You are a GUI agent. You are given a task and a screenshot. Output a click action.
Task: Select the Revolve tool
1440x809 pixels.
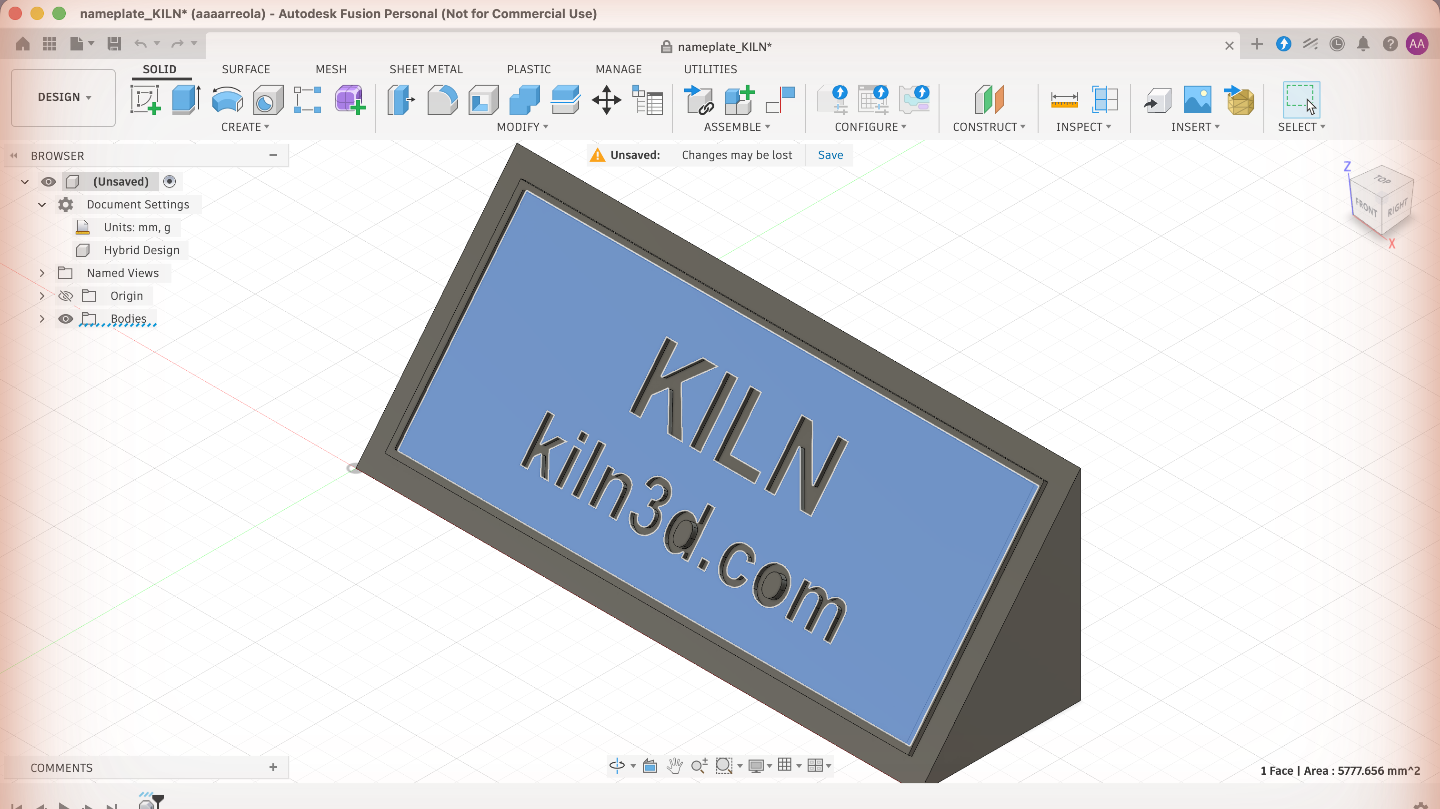[x=227, y=100]
